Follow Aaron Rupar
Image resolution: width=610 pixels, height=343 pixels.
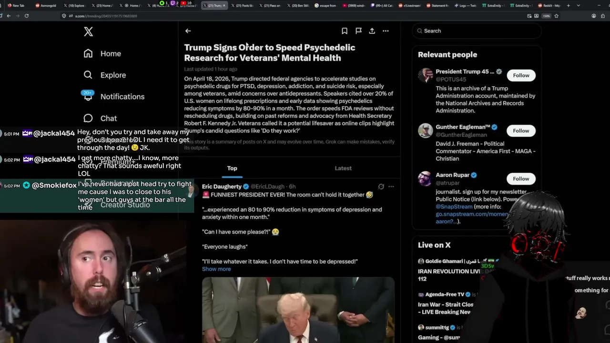coord(521,179)
